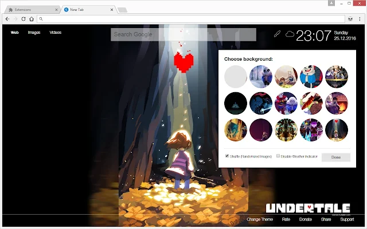Viewport: 367px width, 229px height.
Task: Choose the blank gray background circle
Action: pos(236,77)
